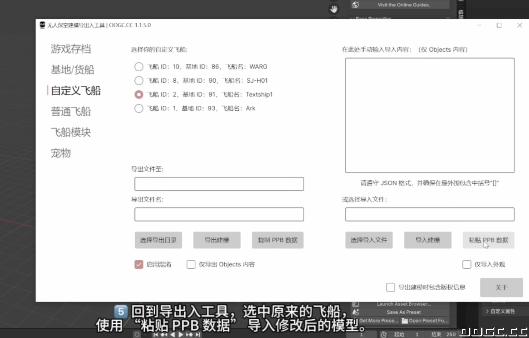529x338 pixels.
Task: Click the Save As Preset icon
Action: tap(356, 312)
